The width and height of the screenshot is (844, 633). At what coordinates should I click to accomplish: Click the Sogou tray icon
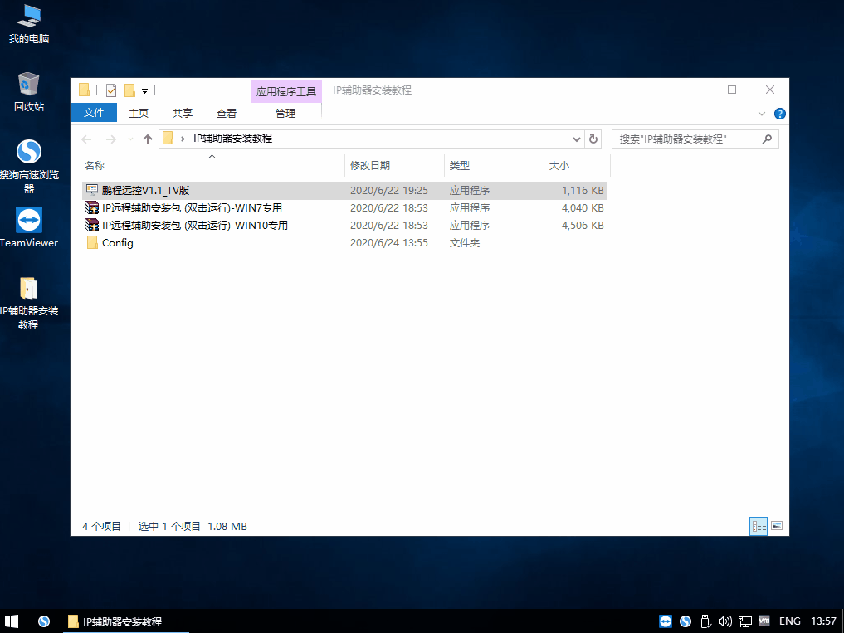pyautogui.click(x=685, y=621)
